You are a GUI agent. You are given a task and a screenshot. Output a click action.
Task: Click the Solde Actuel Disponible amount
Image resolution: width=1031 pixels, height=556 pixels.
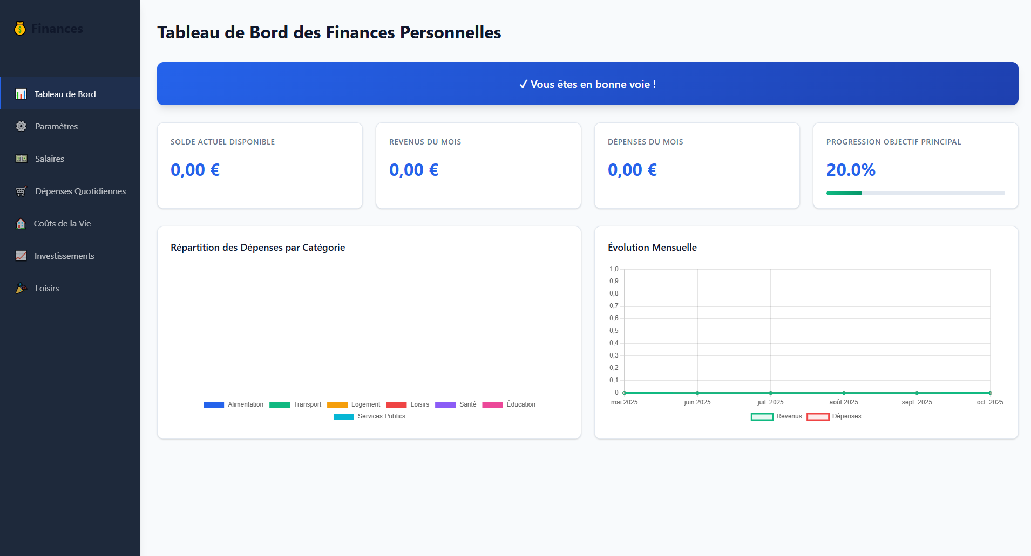point(195,169)
